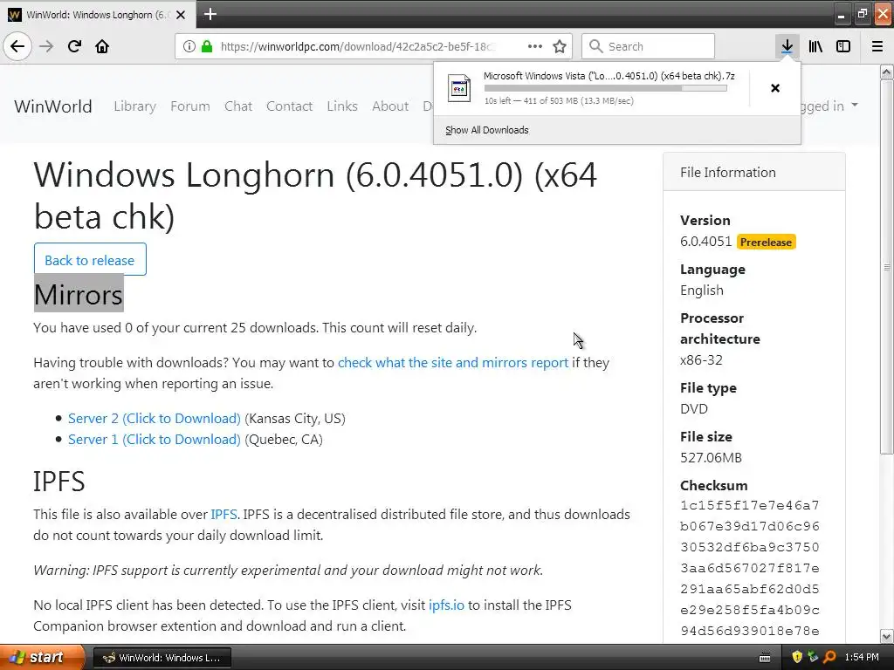Click the network tray icon
894x670 pixels.
click(813, 657)
